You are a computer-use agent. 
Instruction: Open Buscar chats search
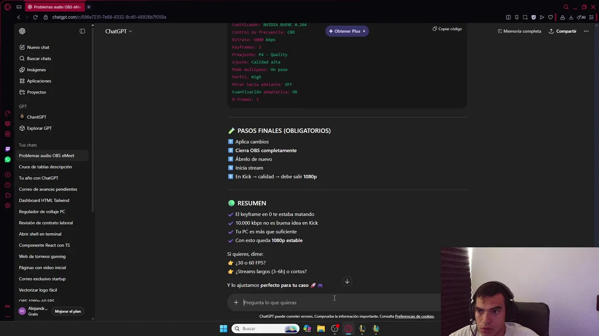(39, 58)
